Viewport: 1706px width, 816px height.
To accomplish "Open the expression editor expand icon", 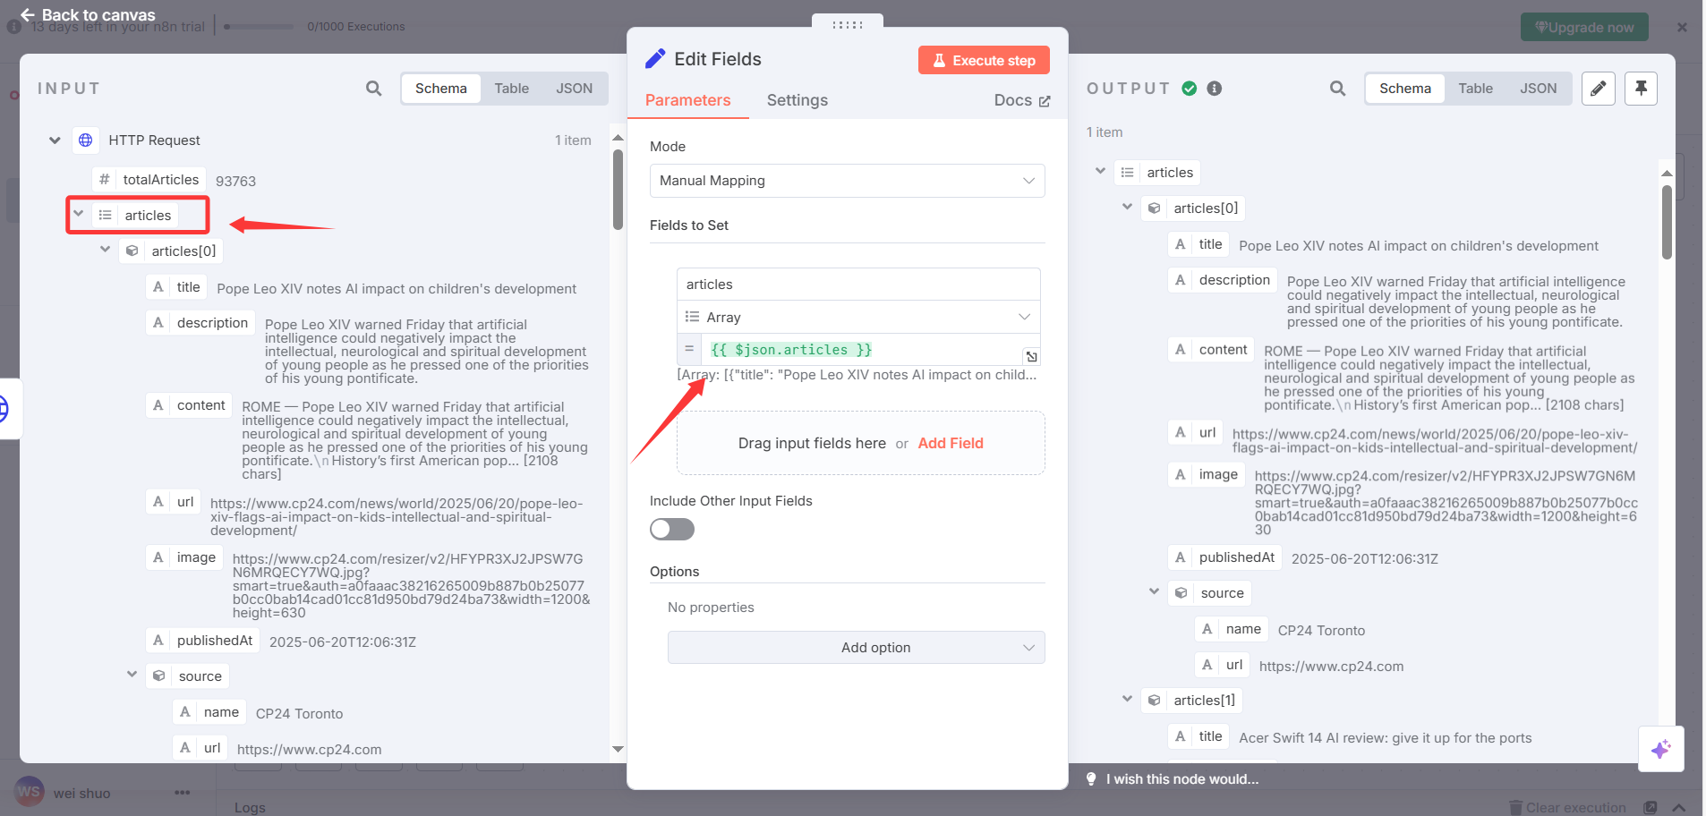I will pos(1031,356).
